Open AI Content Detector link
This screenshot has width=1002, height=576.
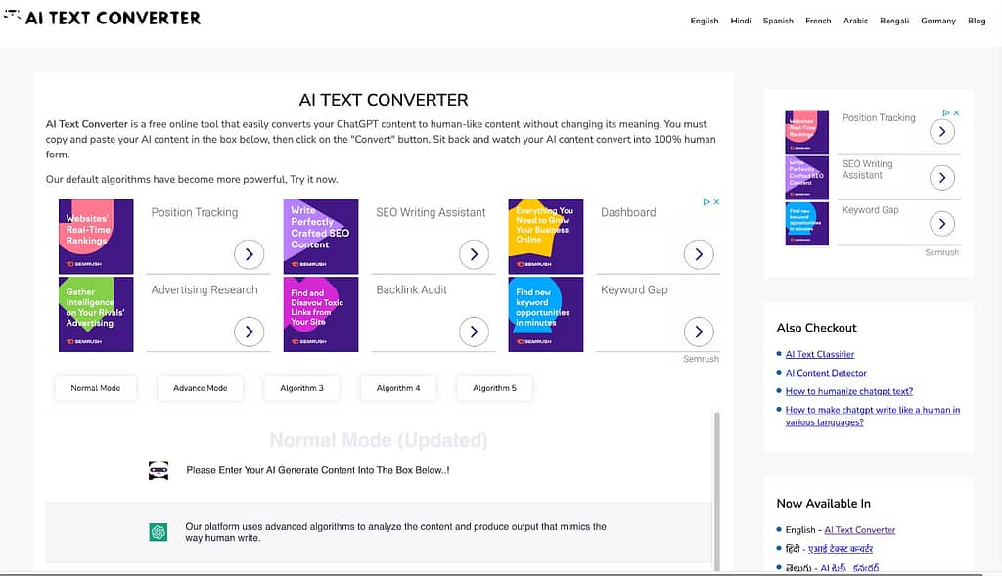826,373
